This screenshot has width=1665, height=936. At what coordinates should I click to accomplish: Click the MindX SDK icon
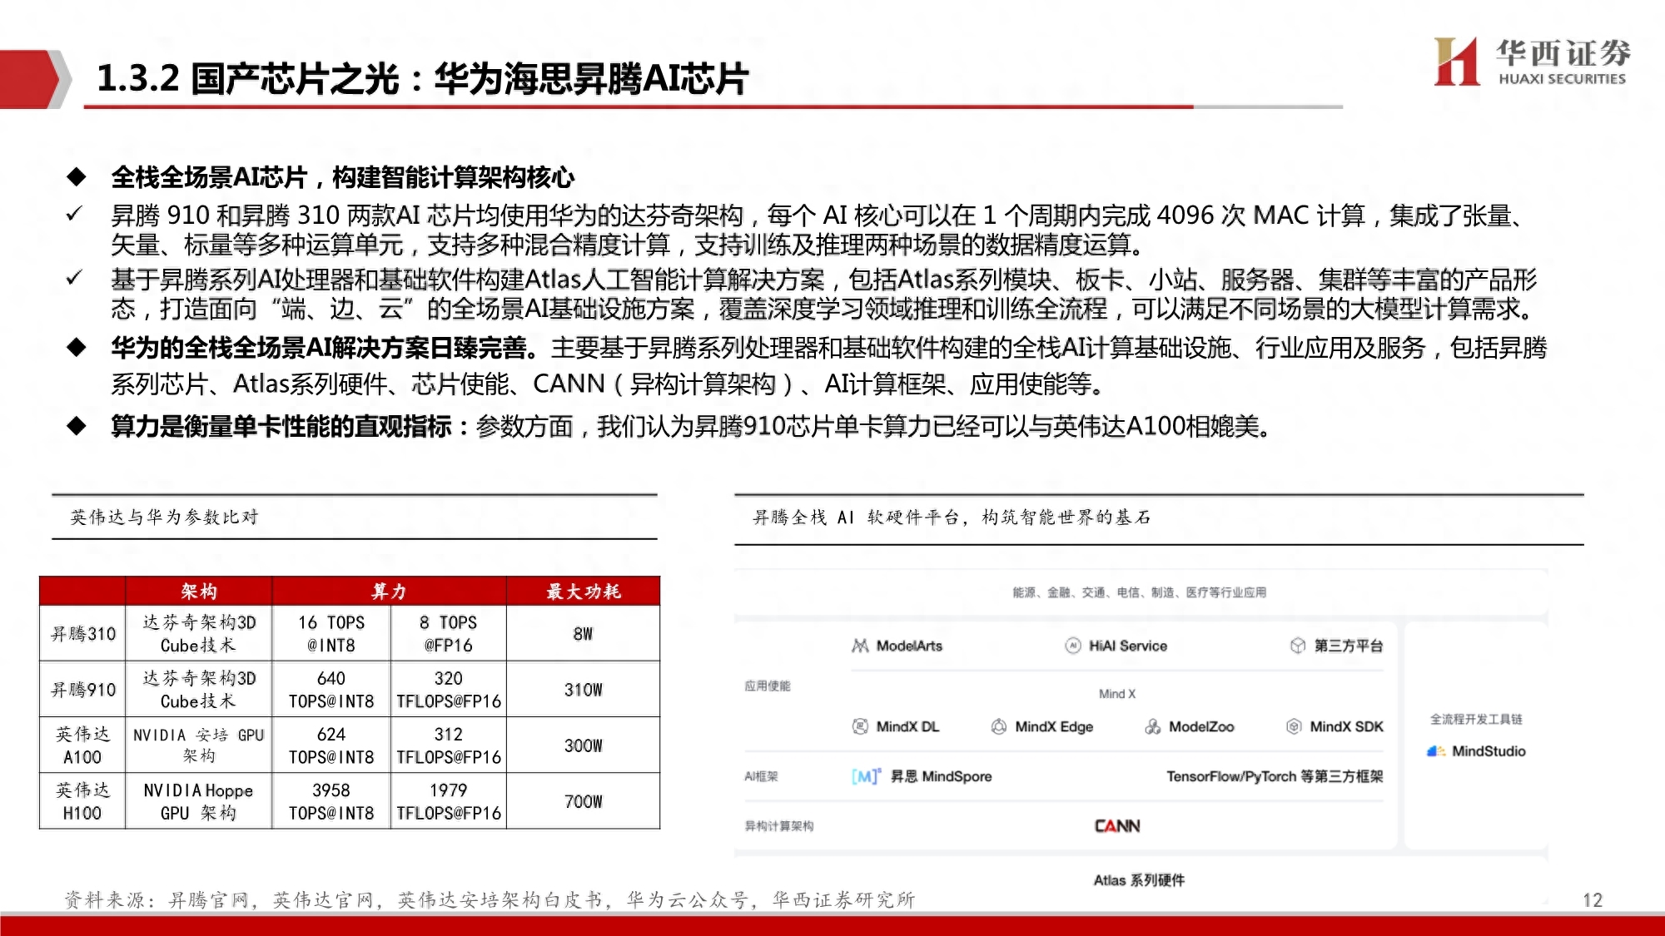[1294, 726]
